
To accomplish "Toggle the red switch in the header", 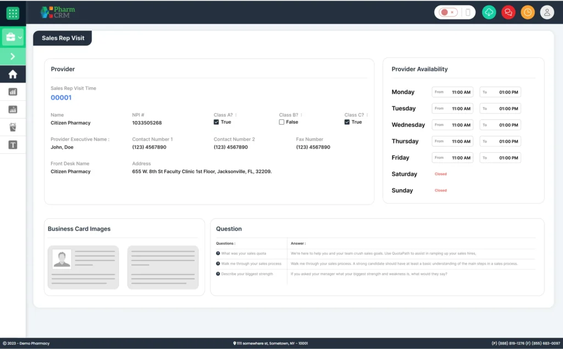I will (x=449, y=12).
